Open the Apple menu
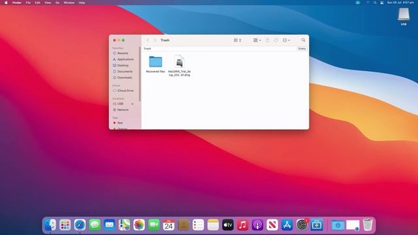The height and width of the screenshot is (235, 418). (6, 3)
